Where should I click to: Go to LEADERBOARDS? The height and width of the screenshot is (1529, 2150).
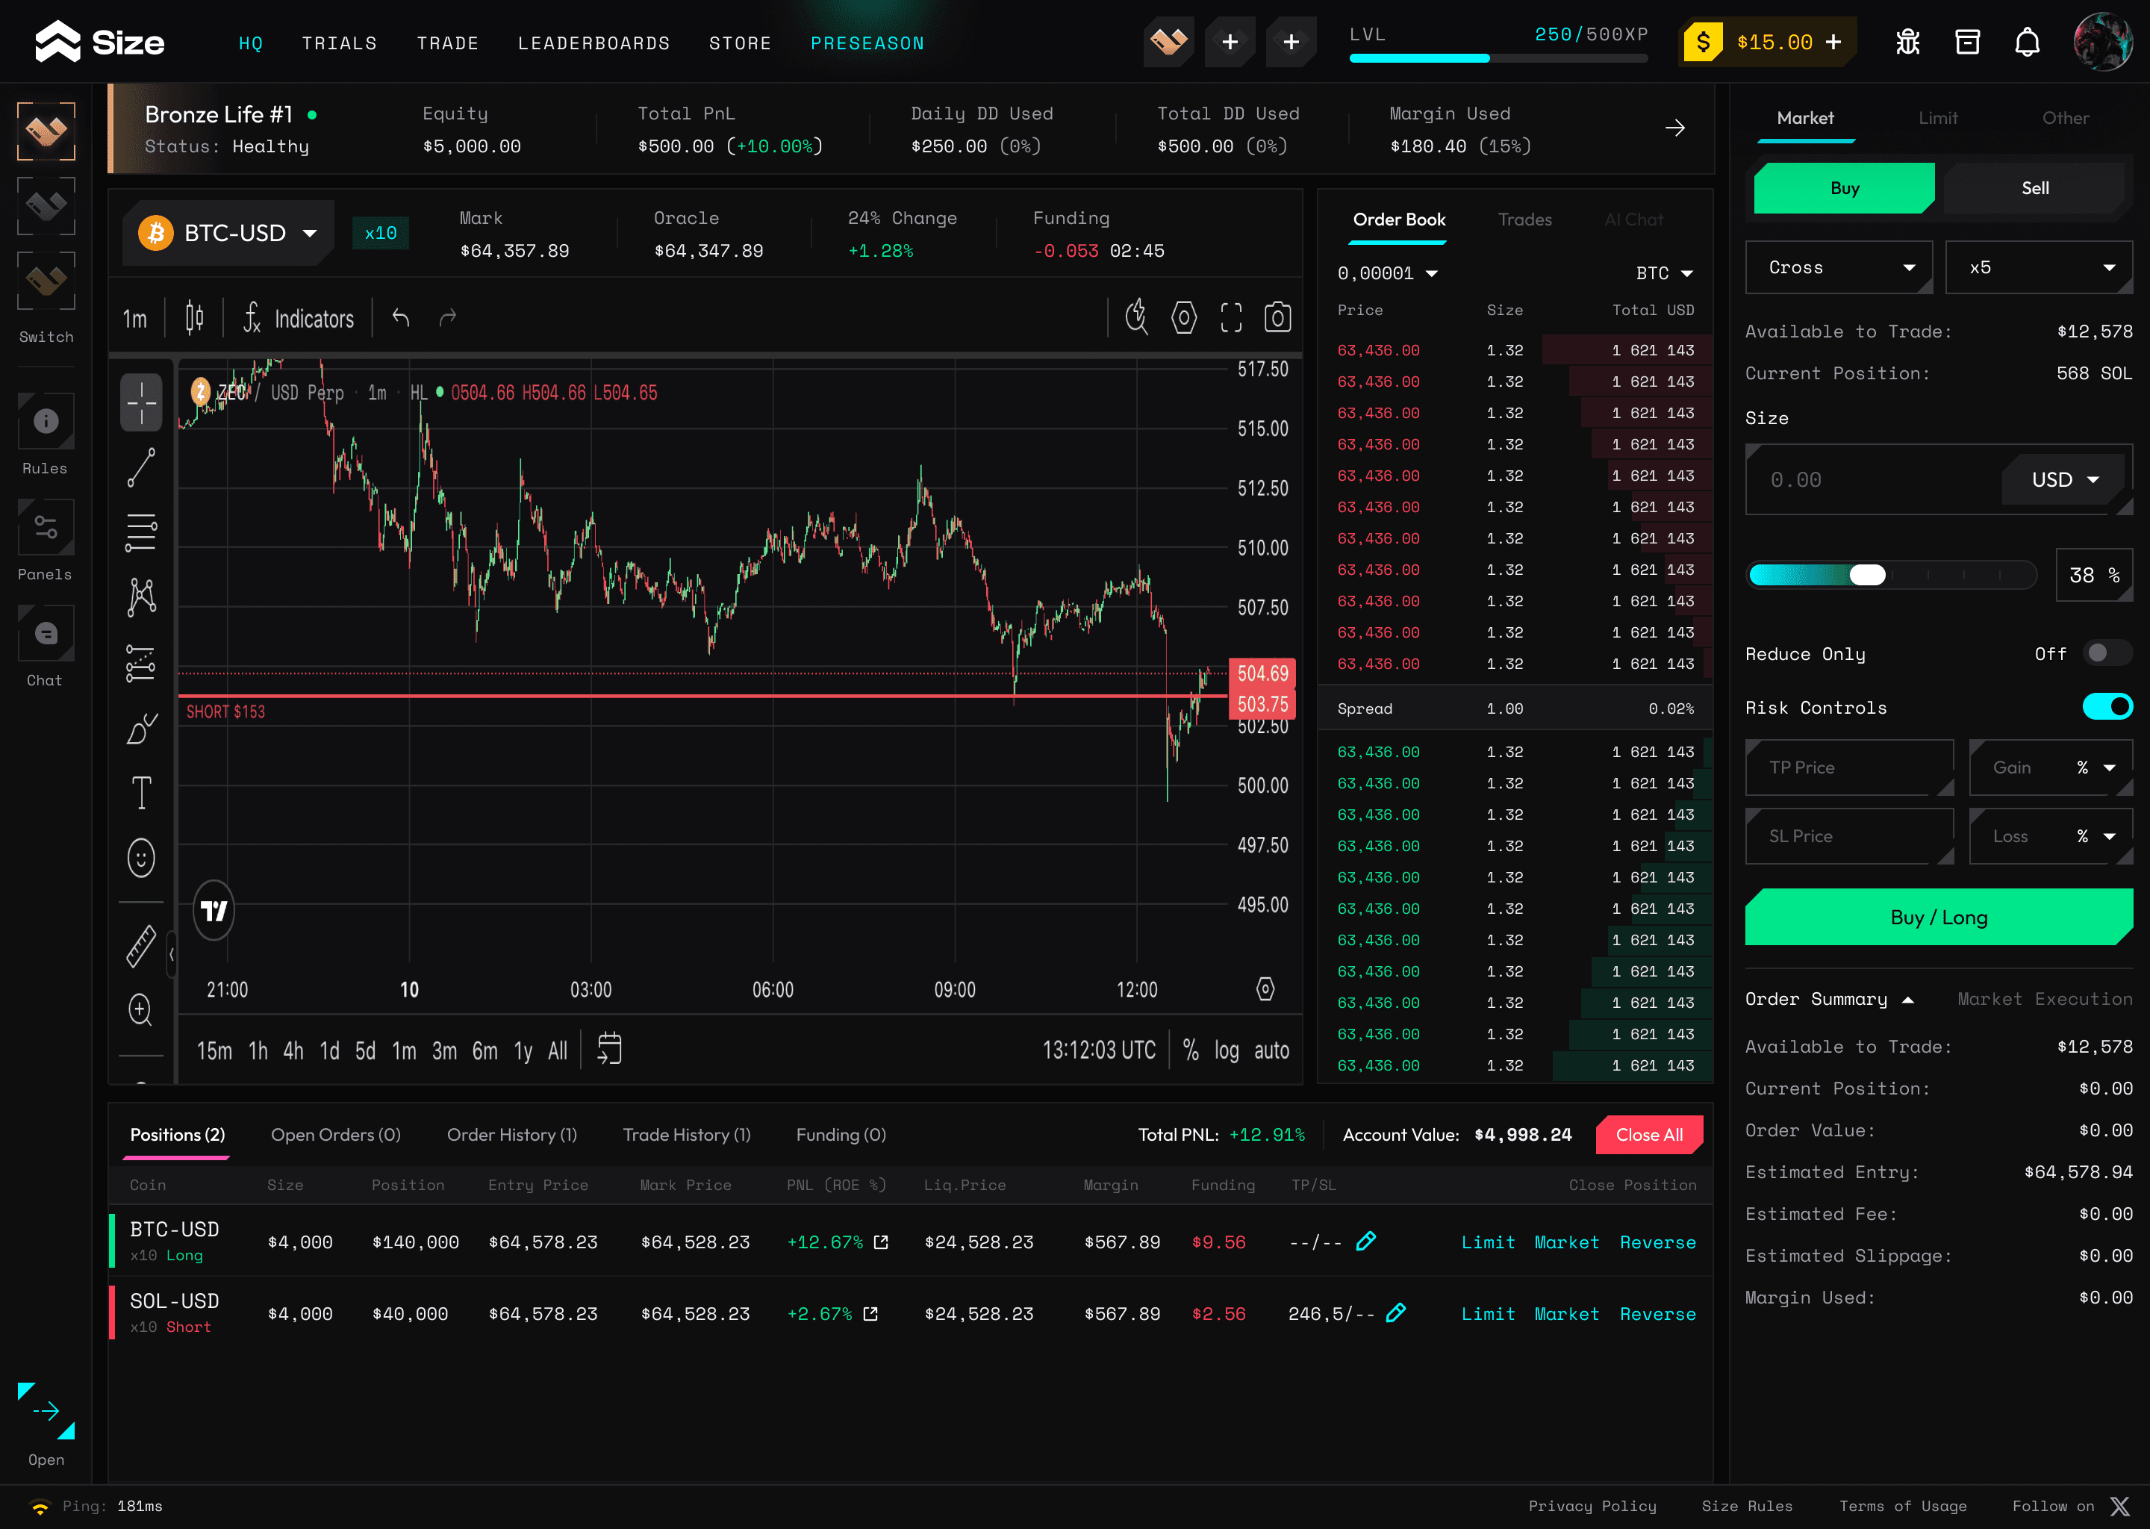coord(594,43)
